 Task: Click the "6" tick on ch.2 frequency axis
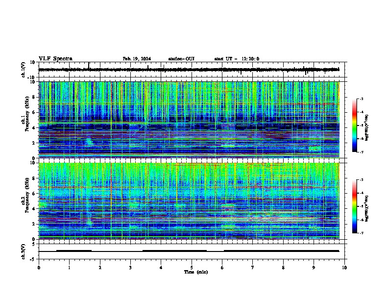[34, 193]
